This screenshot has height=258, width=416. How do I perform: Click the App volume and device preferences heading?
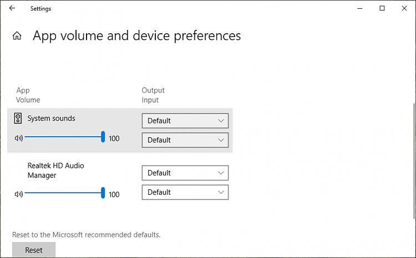click(x=137, y=36)
